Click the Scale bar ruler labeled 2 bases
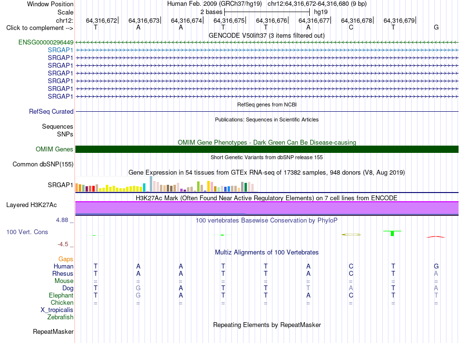 [x=267, y=12]
